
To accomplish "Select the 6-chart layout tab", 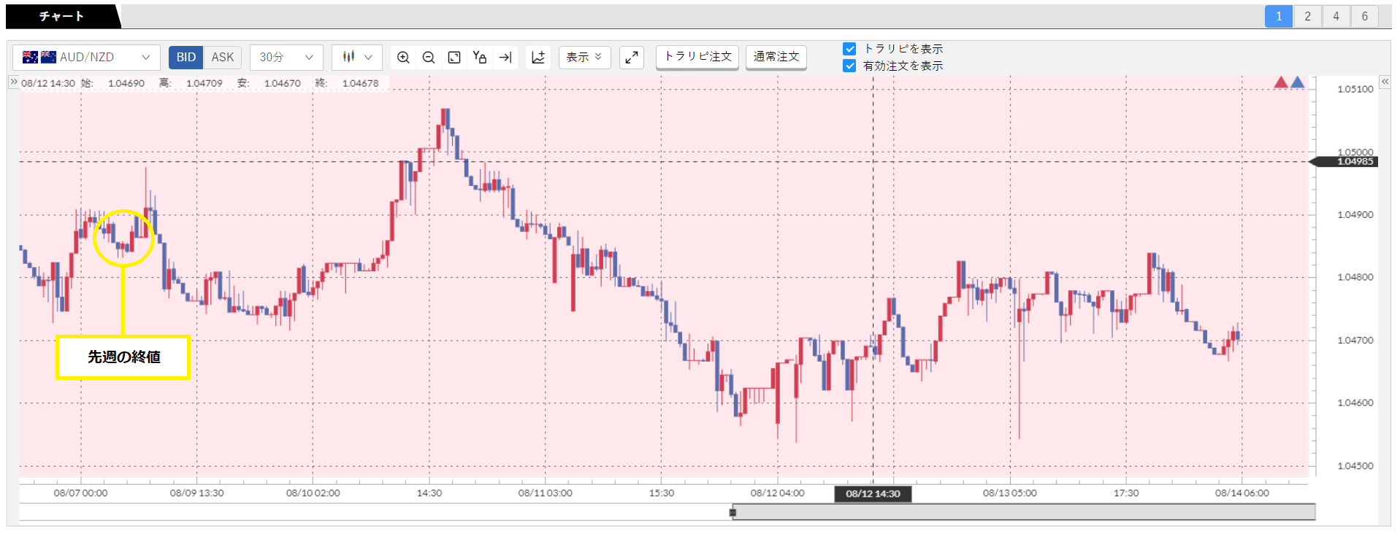I will 1364,16.
